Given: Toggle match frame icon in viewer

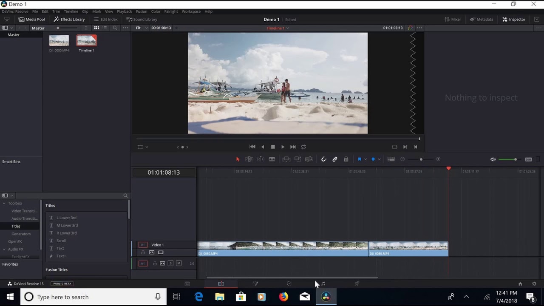Looking at the screenshot, I should click(x=394, y=147).
